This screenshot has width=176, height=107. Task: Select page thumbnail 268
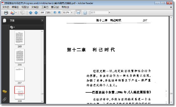tap(20, 92)
